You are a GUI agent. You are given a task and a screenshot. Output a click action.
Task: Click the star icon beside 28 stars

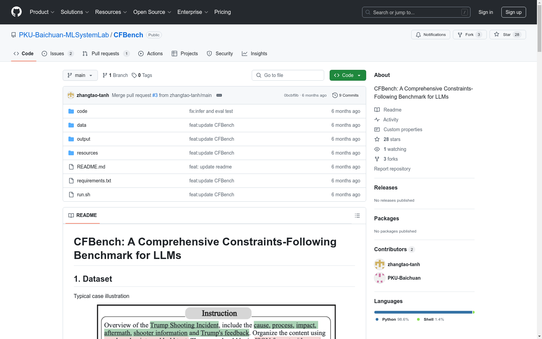point(377,139)
